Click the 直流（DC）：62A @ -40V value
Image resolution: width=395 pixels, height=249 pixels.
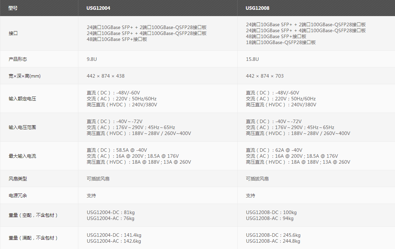pos(274,150)
